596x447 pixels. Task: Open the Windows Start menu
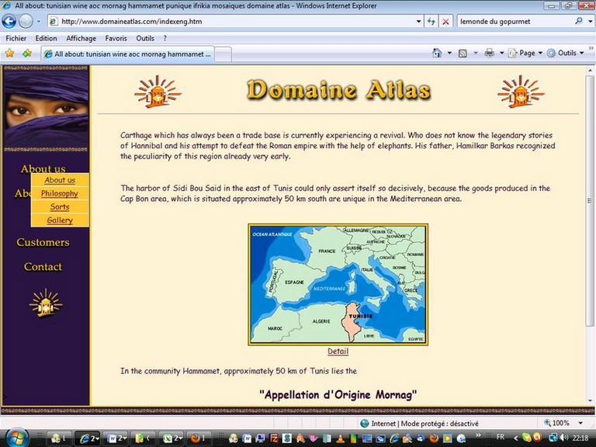(x=16, y=437)
